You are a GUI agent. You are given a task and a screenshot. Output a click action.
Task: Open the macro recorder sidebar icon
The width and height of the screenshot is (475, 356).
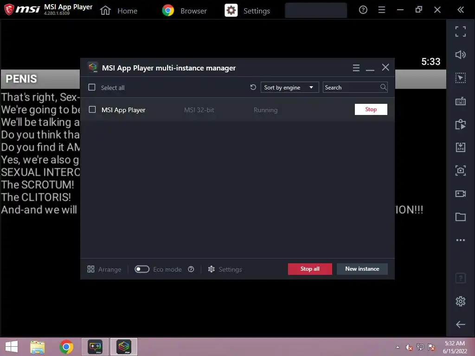coord(461,124)
